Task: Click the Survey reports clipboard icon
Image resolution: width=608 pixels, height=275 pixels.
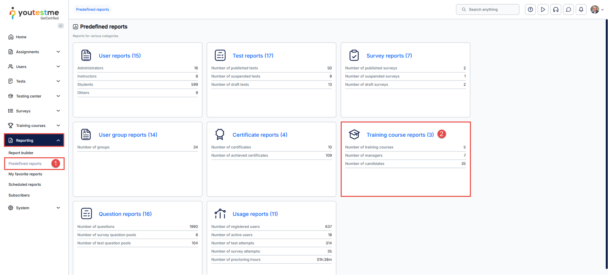Action: pyautogui.click(x=354, y=55)
